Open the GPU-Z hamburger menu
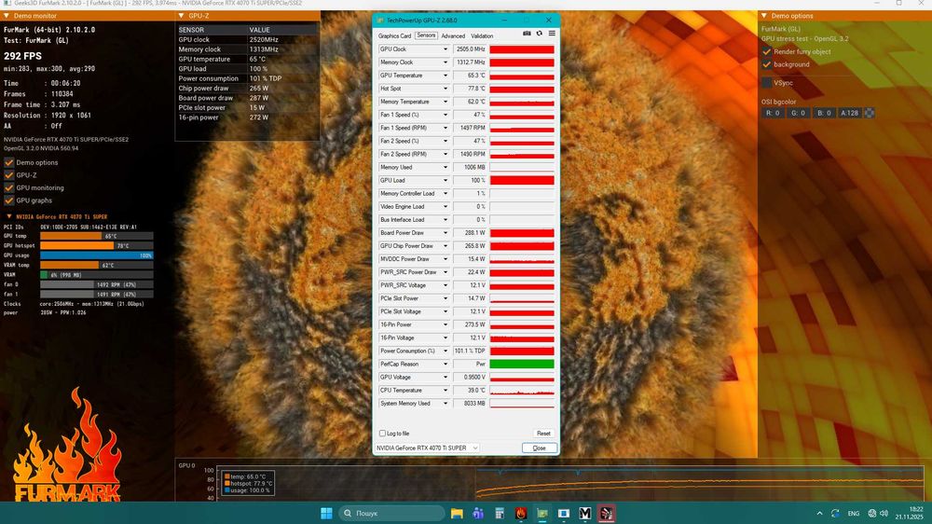 (552, 34)
